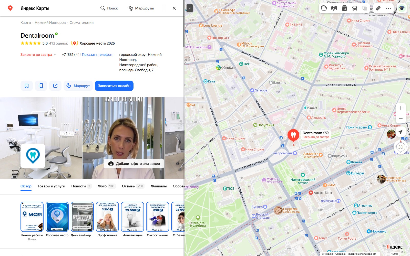Image resolution: width=410 pixels, height=256 pixels.
Task: Close the Dentalroom info panel
Action: (174, 8)
